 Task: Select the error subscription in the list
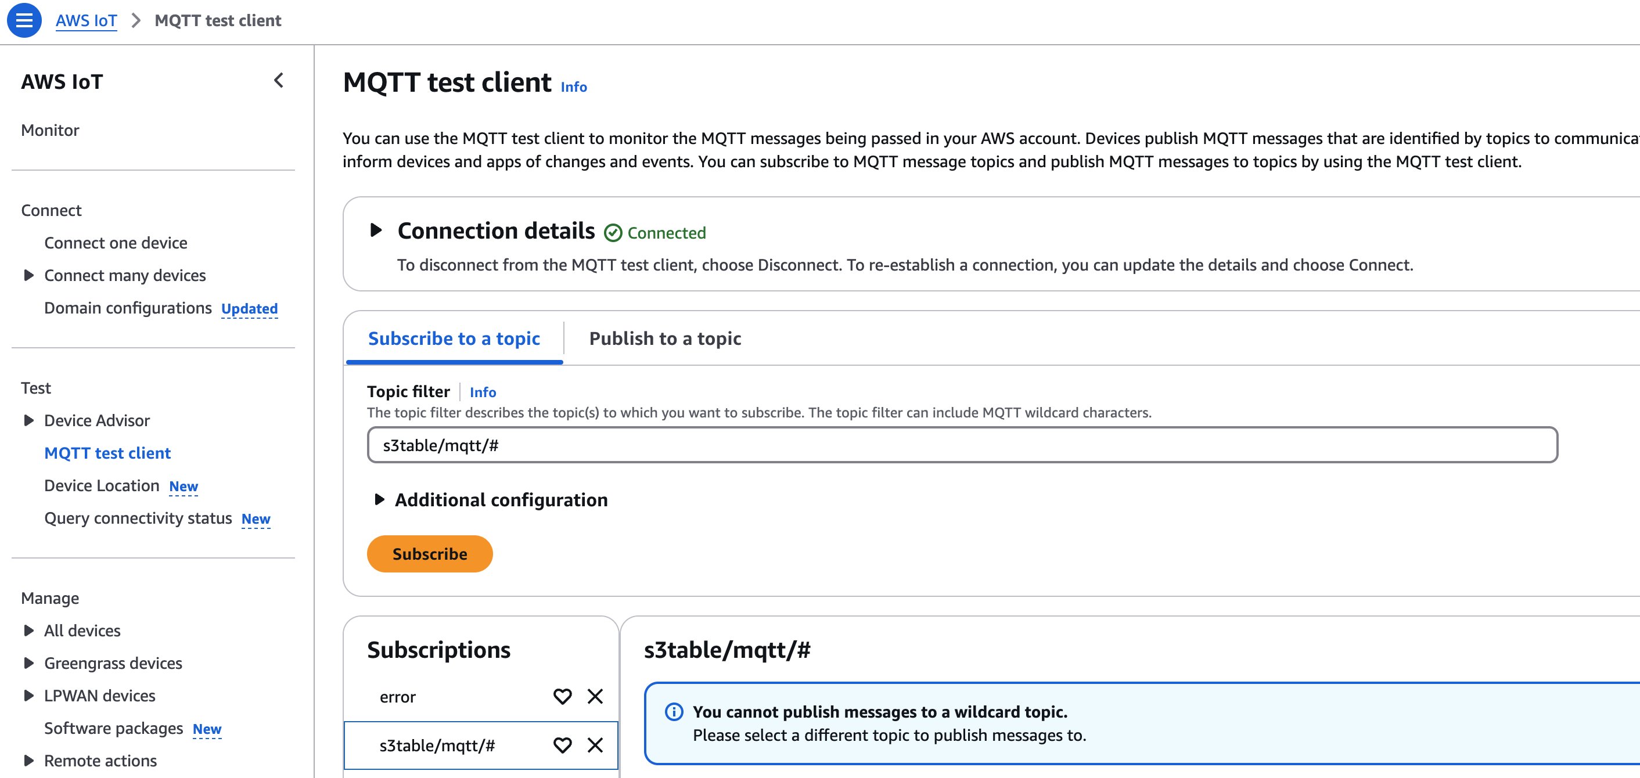[398, 697]
